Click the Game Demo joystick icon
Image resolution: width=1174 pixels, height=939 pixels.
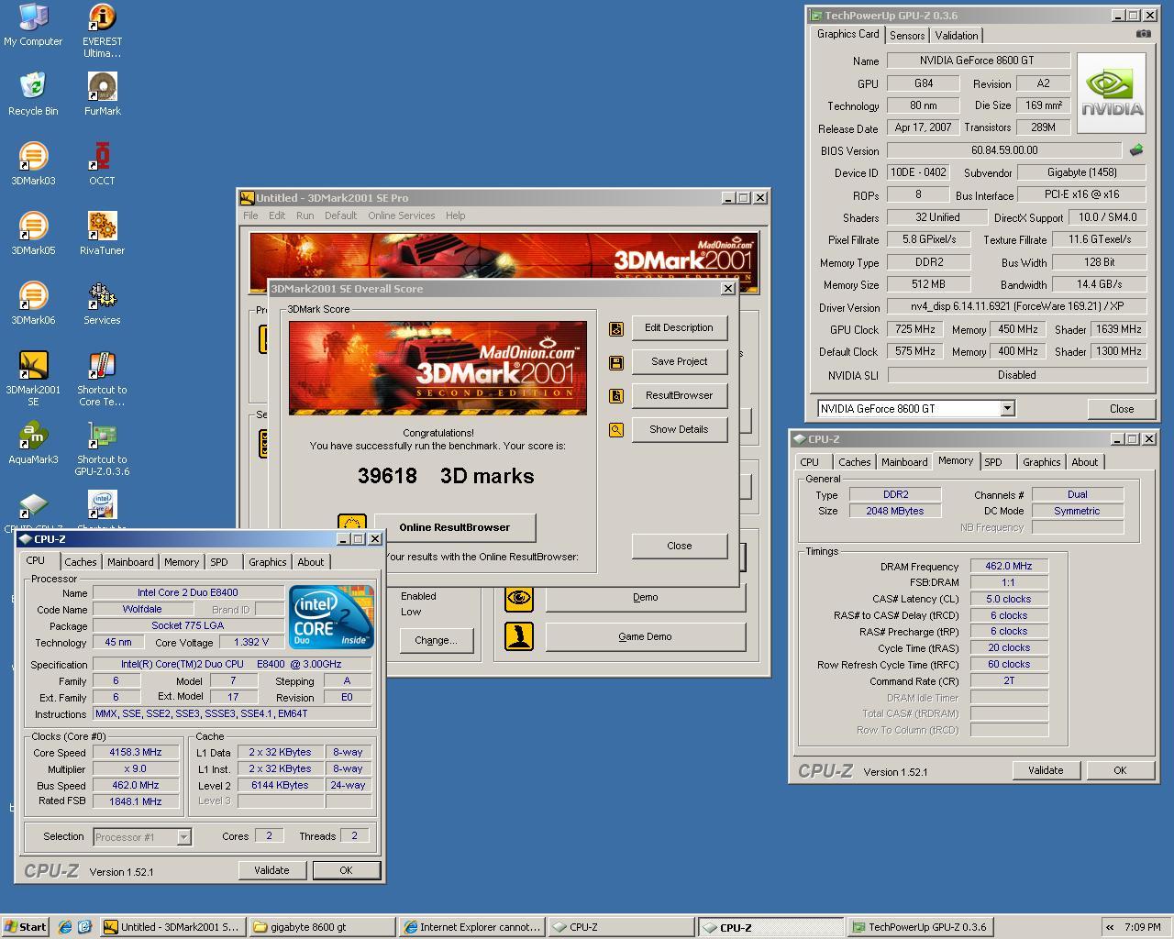(x=519, y=636)
